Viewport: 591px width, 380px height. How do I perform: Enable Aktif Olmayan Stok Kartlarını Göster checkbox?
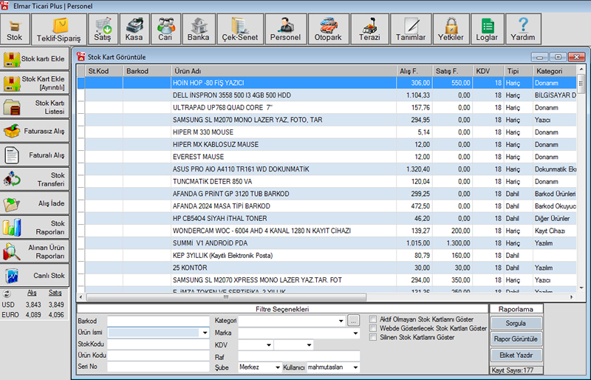(374, 319)
